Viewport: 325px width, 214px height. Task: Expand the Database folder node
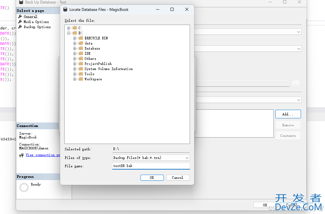[75, 48]
